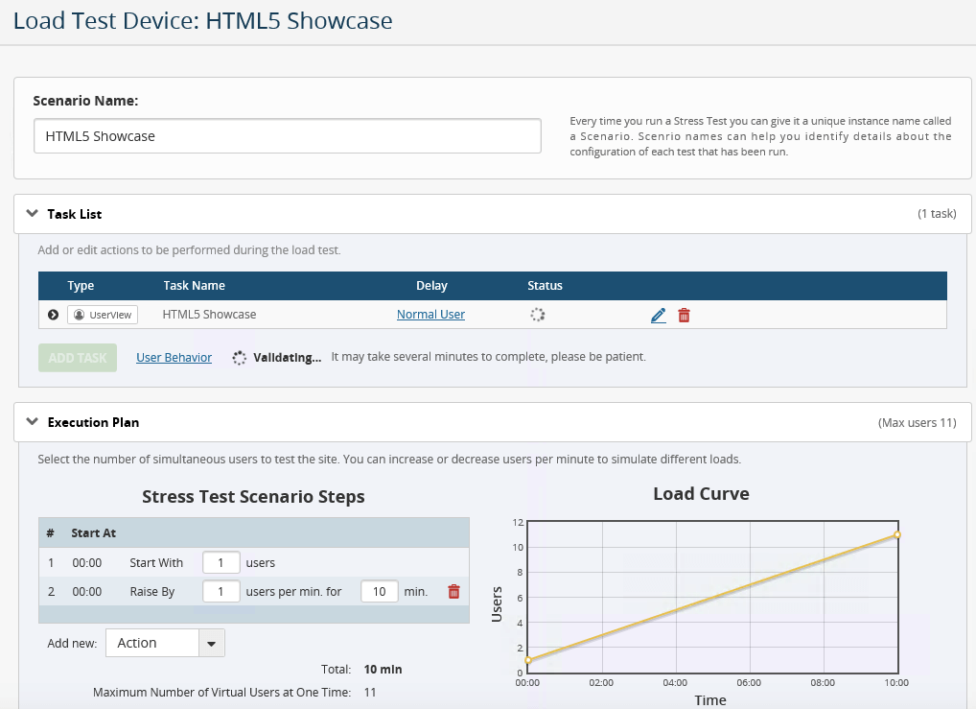Viewport: 976px width, 709px height.
Task: Click the Raise By step label
Action: pos(151,591)
